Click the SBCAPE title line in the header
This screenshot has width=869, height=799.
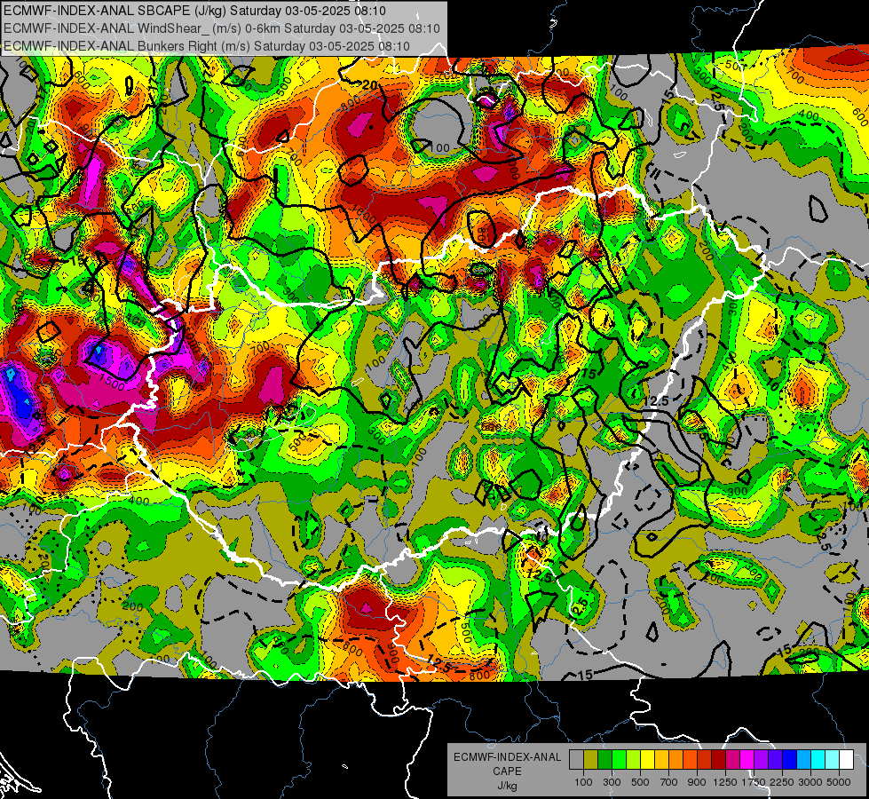(x=194, y=11)
